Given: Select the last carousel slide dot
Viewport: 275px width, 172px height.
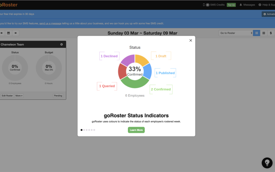Looking at the screenshot, I should [x=94, y=130].
